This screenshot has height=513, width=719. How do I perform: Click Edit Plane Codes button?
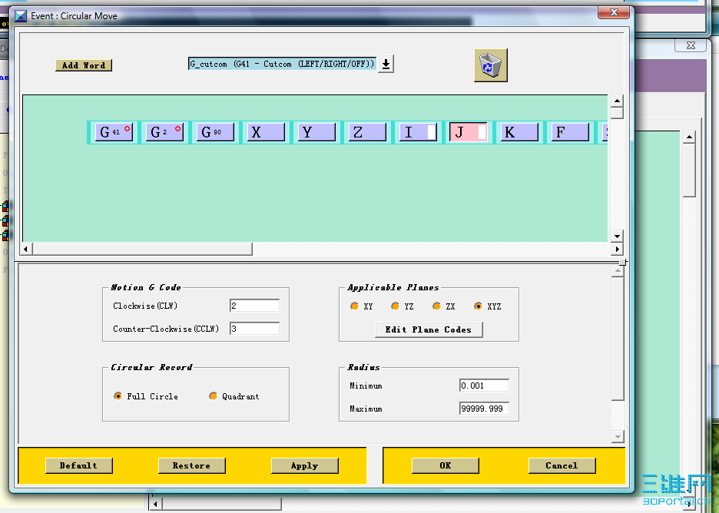tap(429, 329)
